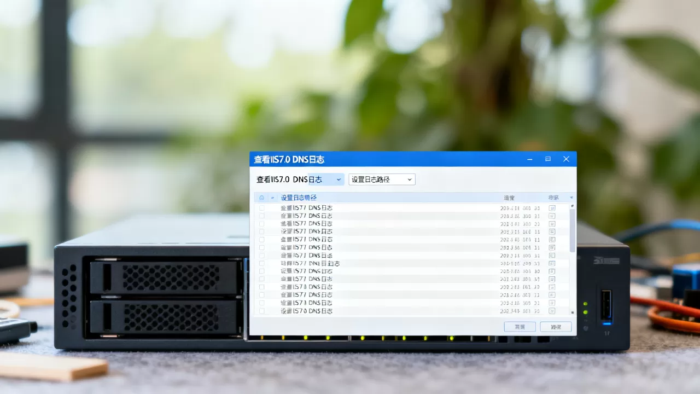The image size is (700, 394).
Task: Click the date value of the last row
Action: (520, 311)
